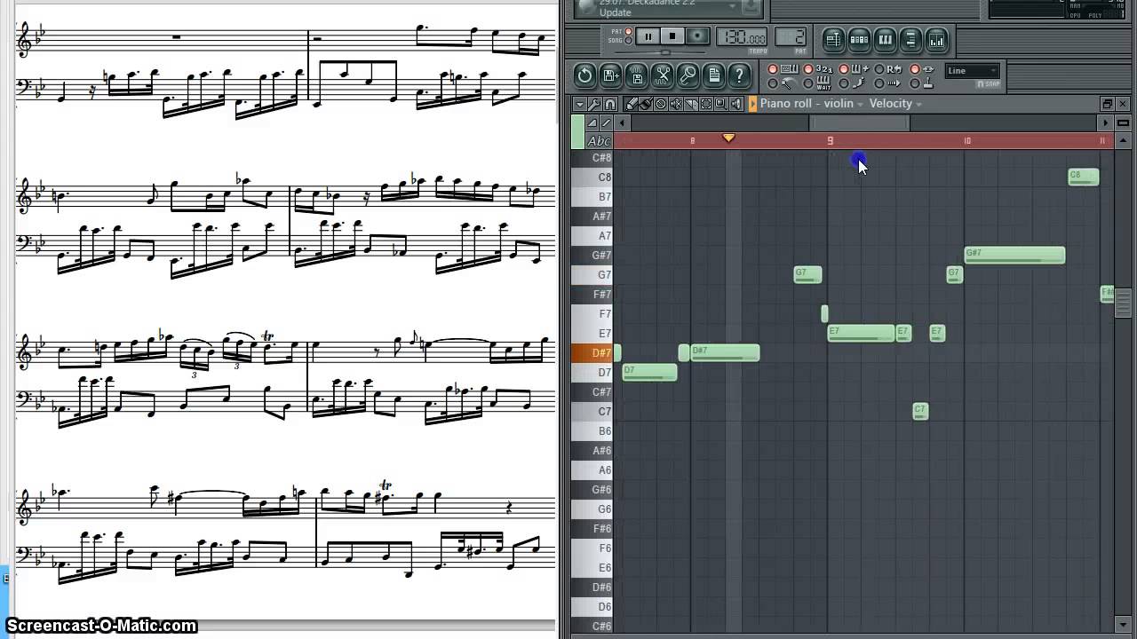Click the highlighted D#7 piano key
Viewport: 1137px width, 639px height.
[x=592, y=352]
